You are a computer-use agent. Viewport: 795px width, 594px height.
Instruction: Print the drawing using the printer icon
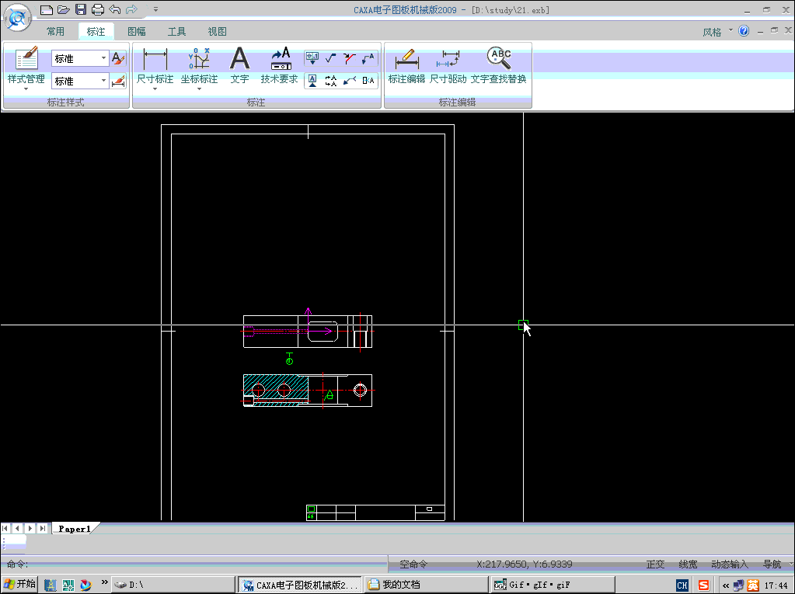pyautogui.click(x=98, y=9)
